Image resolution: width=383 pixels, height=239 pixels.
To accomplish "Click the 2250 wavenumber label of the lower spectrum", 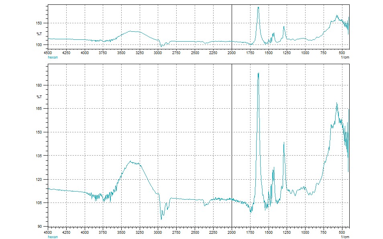I will tap(213, 233).
